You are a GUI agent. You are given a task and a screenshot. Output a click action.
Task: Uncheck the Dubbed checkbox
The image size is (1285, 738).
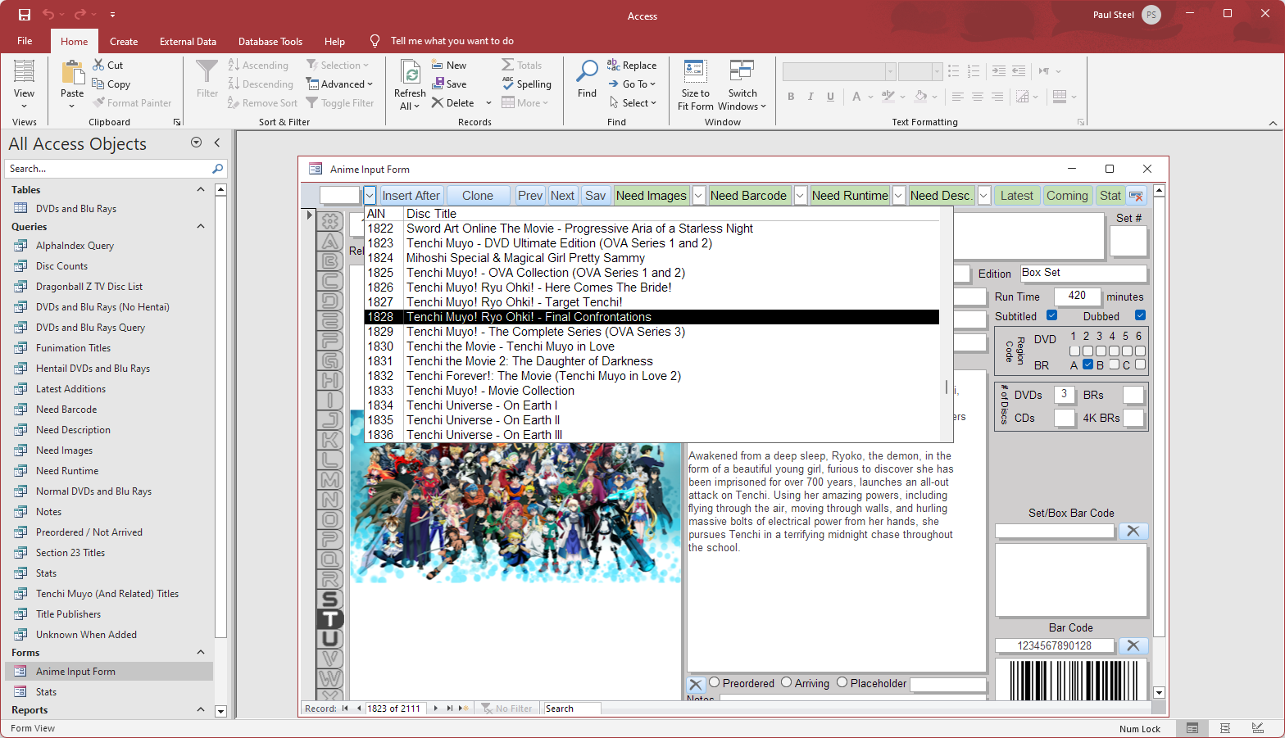click(1140, 315)
